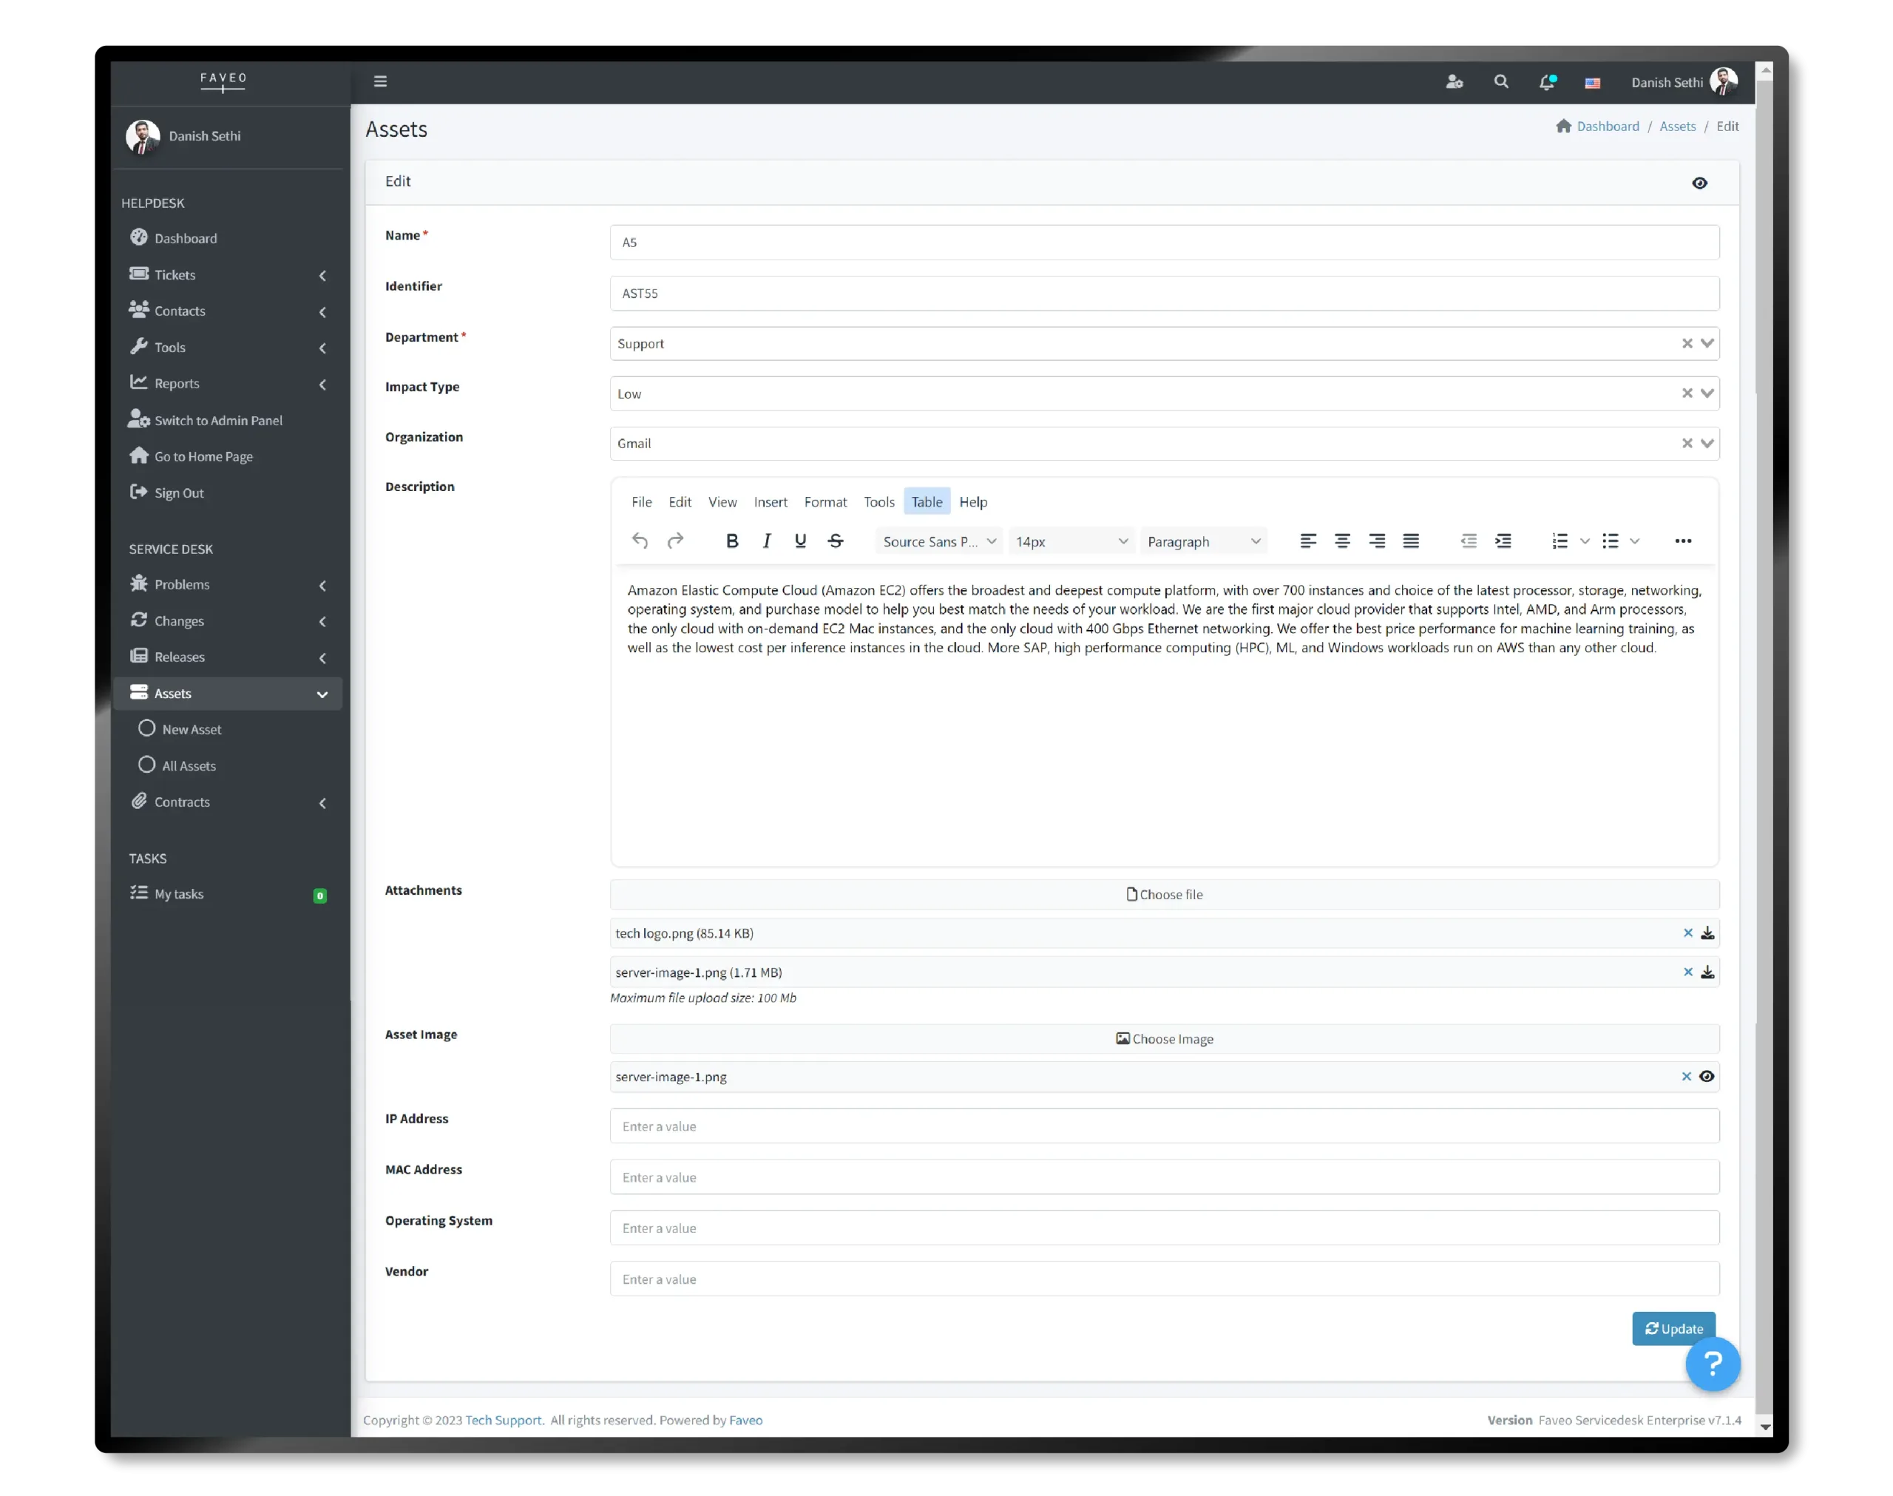Toggle sidebar with hamburger menu icon
Image resolution: width=1893 pixels, height=1496 pixels.
380,81
